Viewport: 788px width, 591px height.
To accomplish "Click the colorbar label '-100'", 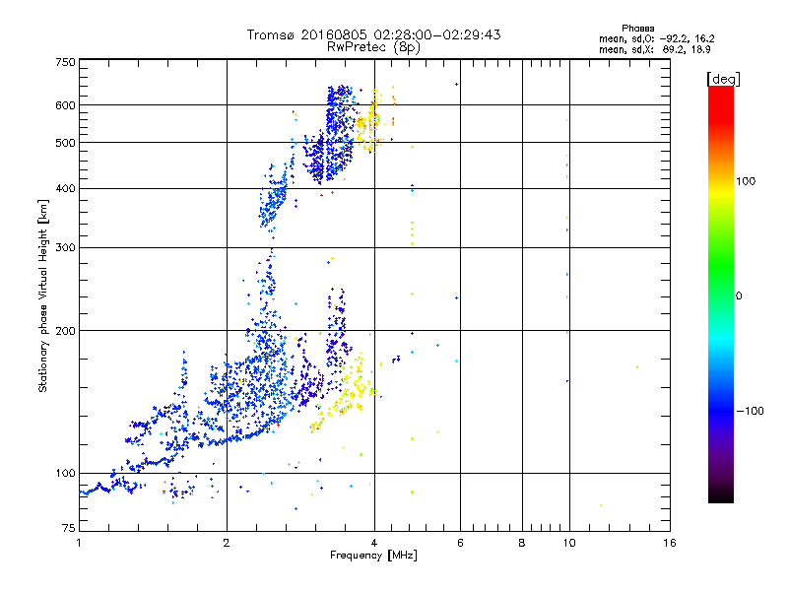I will (750, 411).
